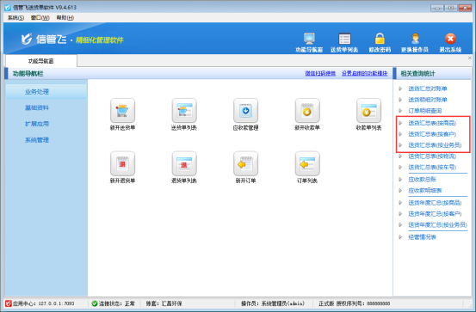Viewport: 476px width, 312px height.
Task: Click the 更换操作员 toolbar icon
Action: (x=415, y=39)
